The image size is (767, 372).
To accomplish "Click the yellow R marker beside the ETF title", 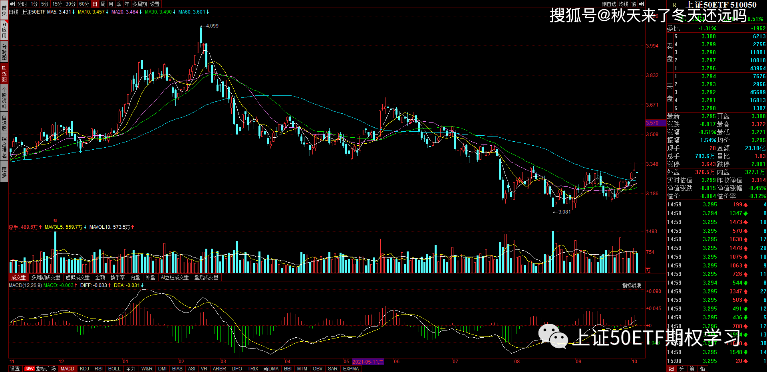I will coord(674,5).
